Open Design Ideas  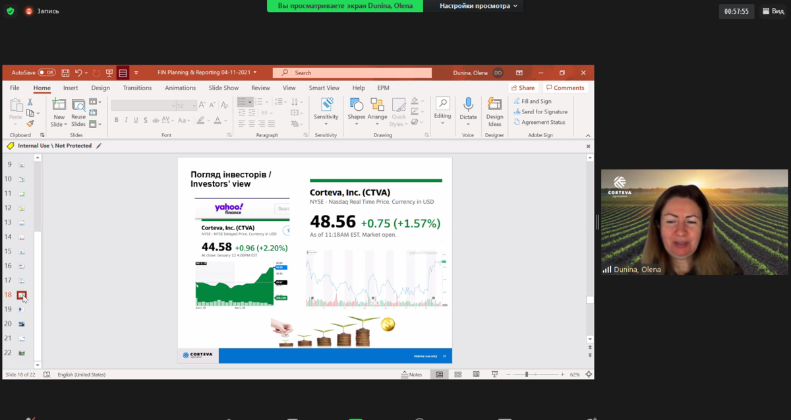click(x=494, y=112)
